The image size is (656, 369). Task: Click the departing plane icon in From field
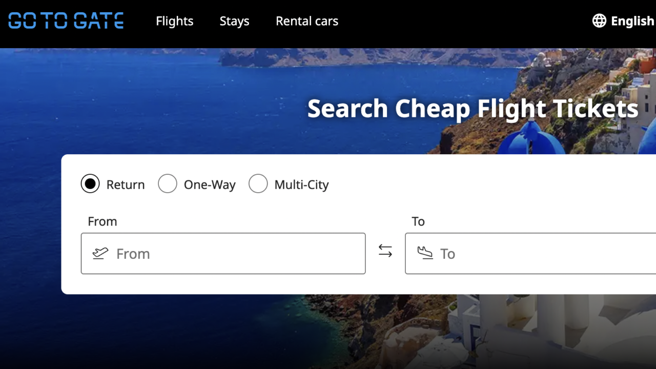(100, 253)
